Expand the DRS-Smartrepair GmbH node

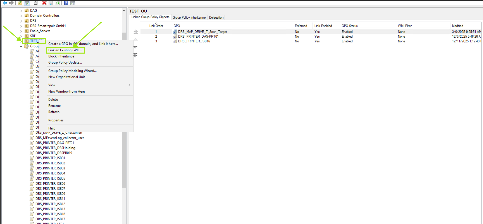21,26
